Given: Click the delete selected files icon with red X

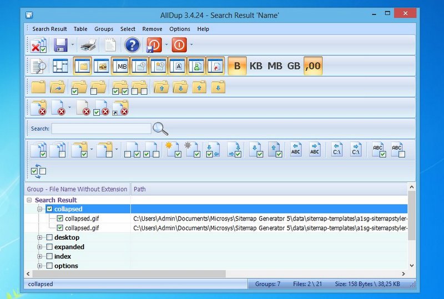Looking at the screenshot, I should pyautogui.click(x=38, y=45).
